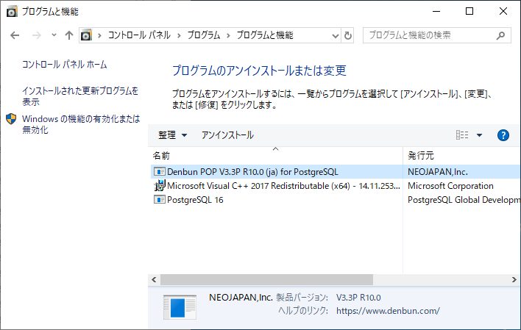This screenshot has width=521, height=330.
Task: Click the アンインストール toolbar button
Action: 227,135
